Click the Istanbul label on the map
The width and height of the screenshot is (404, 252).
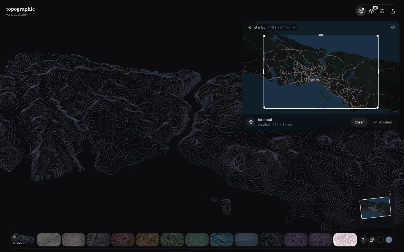pos(314,80)
